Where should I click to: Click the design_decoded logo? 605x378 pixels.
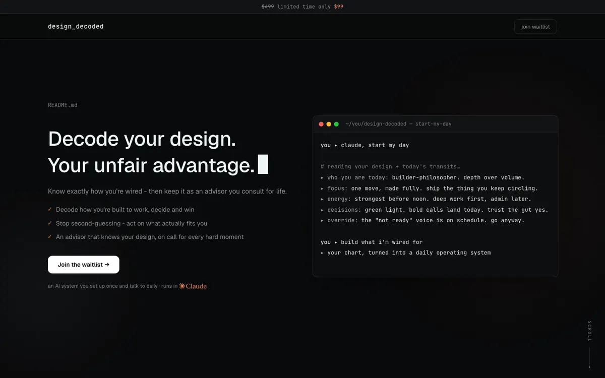(x=76, y=26)
